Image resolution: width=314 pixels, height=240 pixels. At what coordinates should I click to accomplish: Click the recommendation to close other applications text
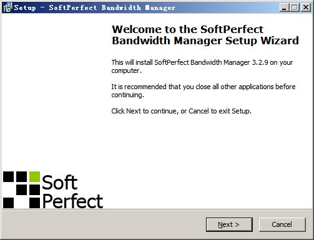(x=204, y=90)
